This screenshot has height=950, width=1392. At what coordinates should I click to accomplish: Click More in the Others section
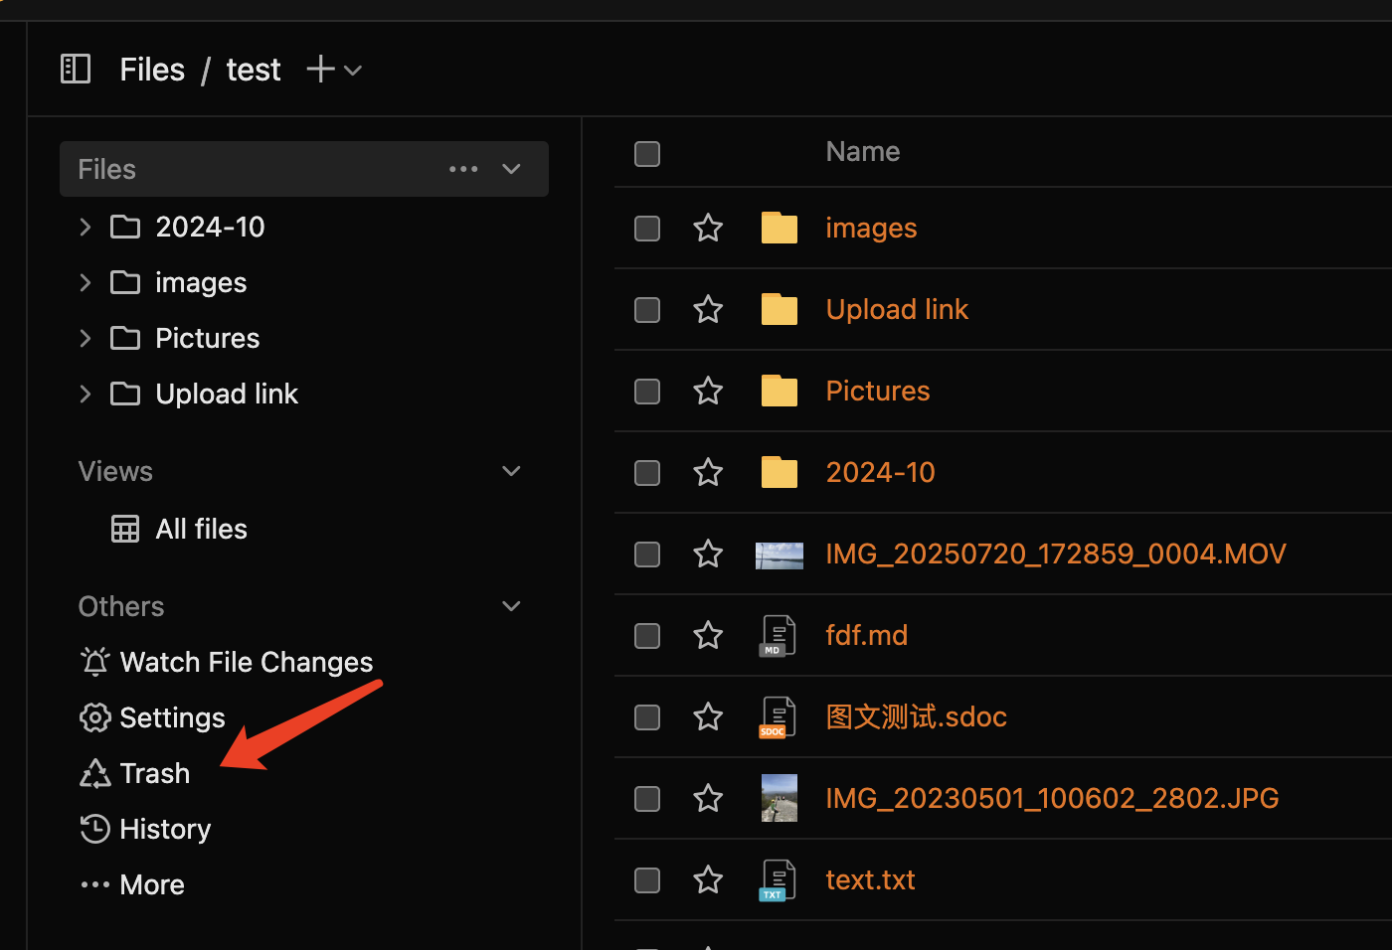point(151,884)
